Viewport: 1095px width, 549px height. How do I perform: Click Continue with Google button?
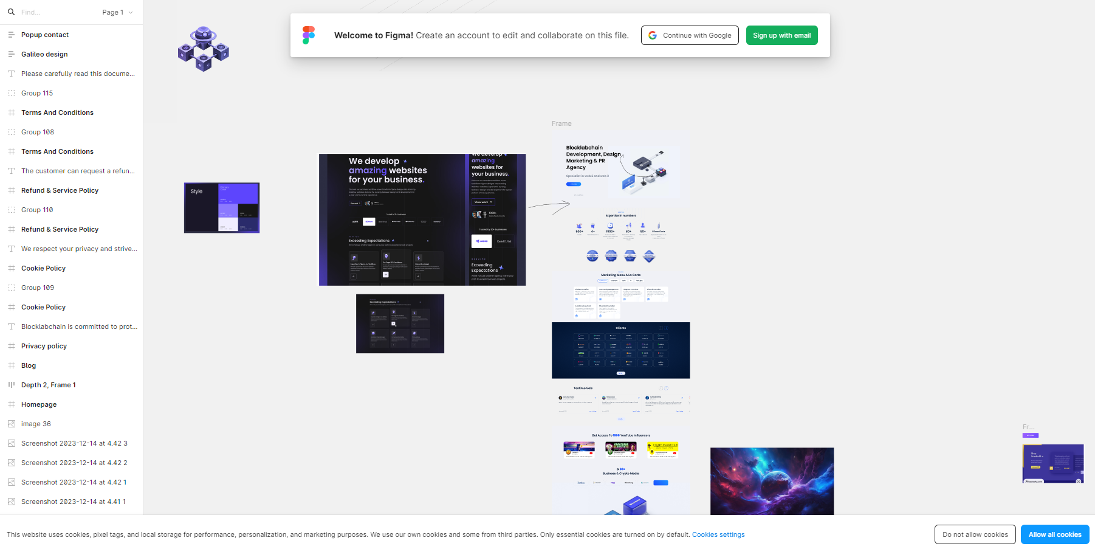[690, 35]
